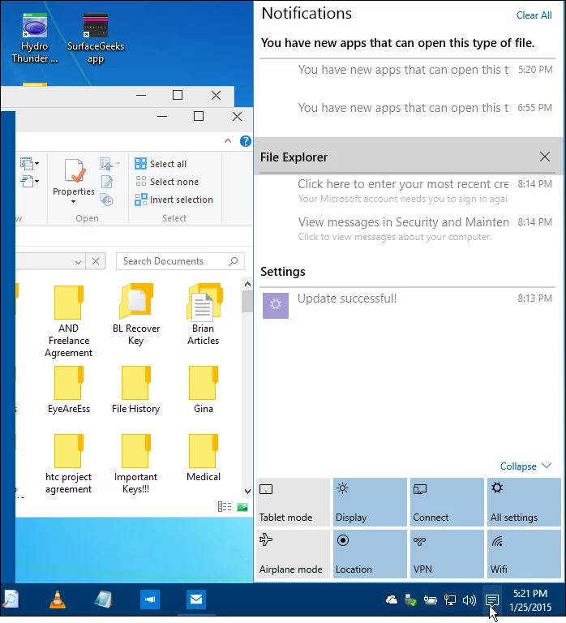566x623 pixels.
Task: Clear all notifications
Action: click(534, 15)
